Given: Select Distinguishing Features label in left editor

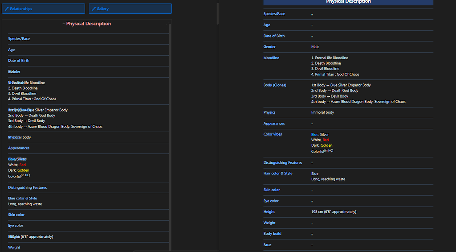Looking at the screenshot, I should [x=27, y=188].
